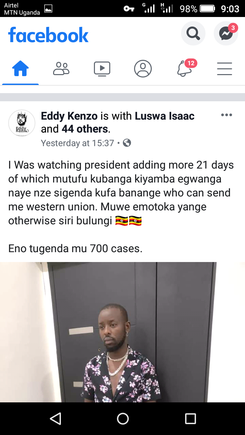Viewport: 245px width, 435px height.
Task: Tap the public globe privacy icon
Action: coord(127,143)
